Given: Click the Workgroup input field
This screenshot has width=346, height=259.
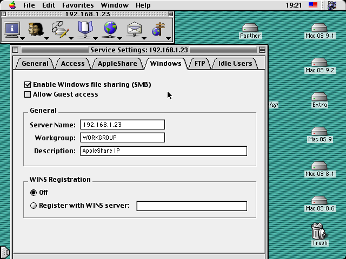Looking at the screenshot, I should (123, 138).
